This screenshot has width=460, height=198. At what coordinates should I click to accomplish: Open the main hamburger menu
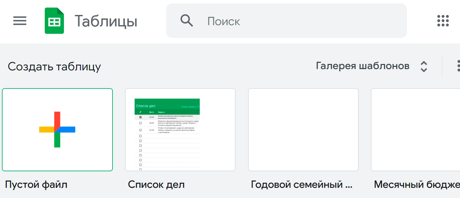pos(20,21)
